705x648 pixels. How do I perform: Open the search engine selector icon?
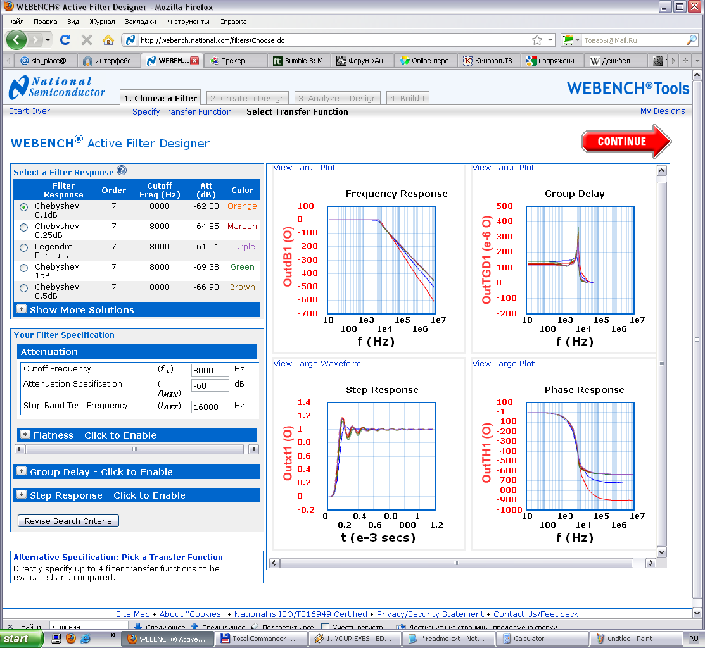click(571, 40)
